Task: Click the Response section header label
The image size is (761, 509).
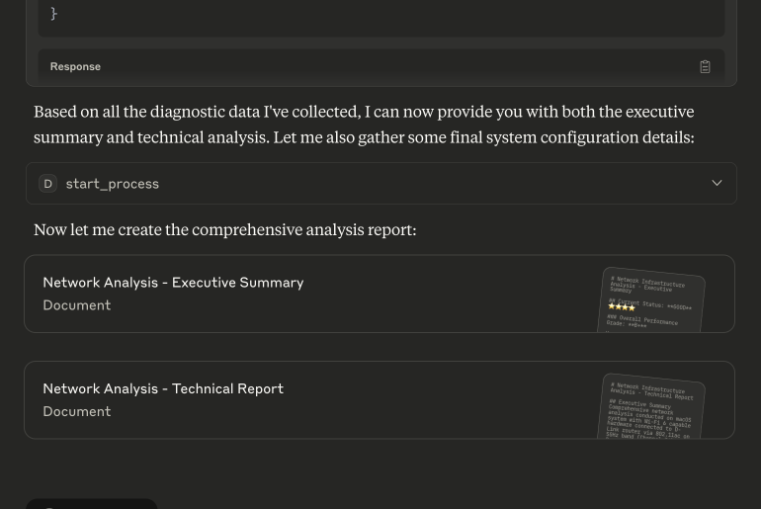Action: pyautogui.click(x=75, y=66)
